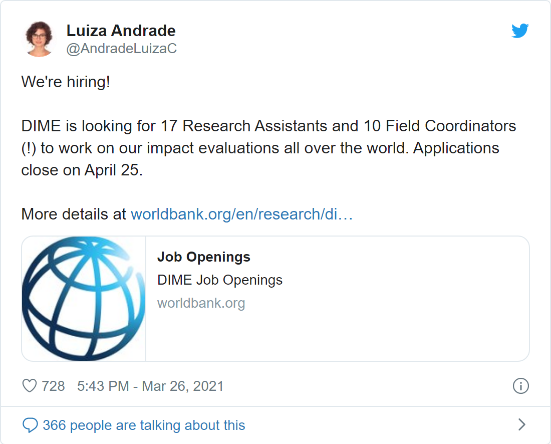Click Luiza Andrade's profile picture
Image resolution: width=551 pixels, height=444 pixels.
[39, 39]
